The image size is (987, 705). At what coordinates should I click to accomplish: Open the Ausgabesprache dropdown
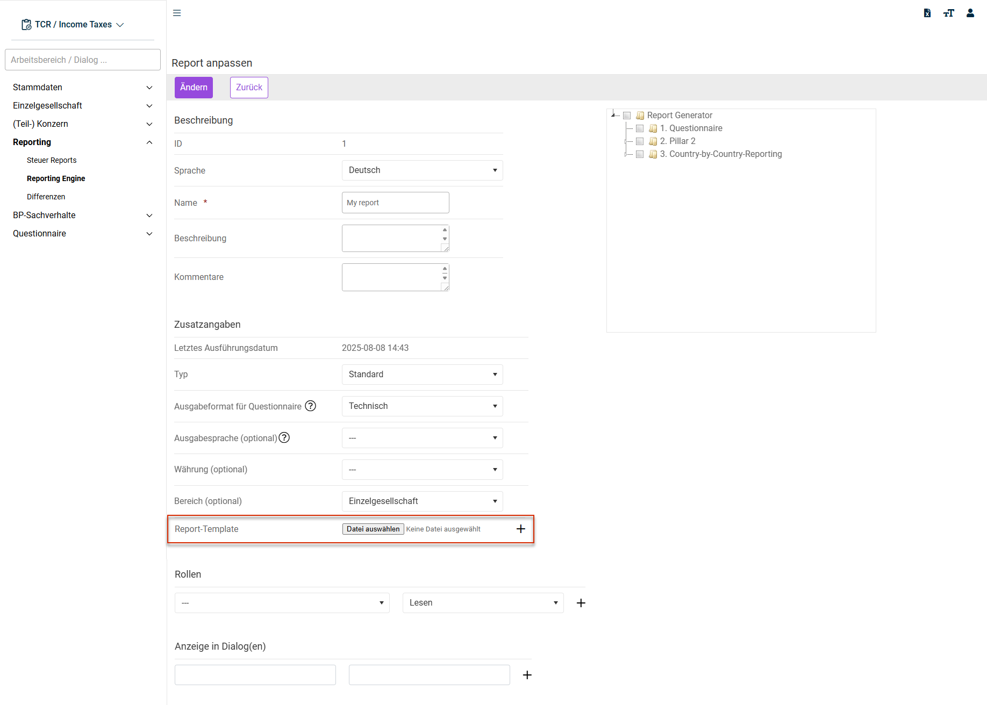tap(423, 438)
